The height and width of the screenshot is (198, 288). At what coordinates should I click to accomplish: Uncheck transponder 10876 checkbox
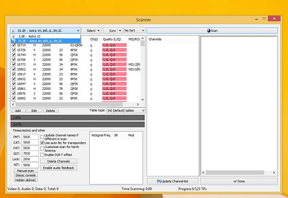click(x=14, y=93)
